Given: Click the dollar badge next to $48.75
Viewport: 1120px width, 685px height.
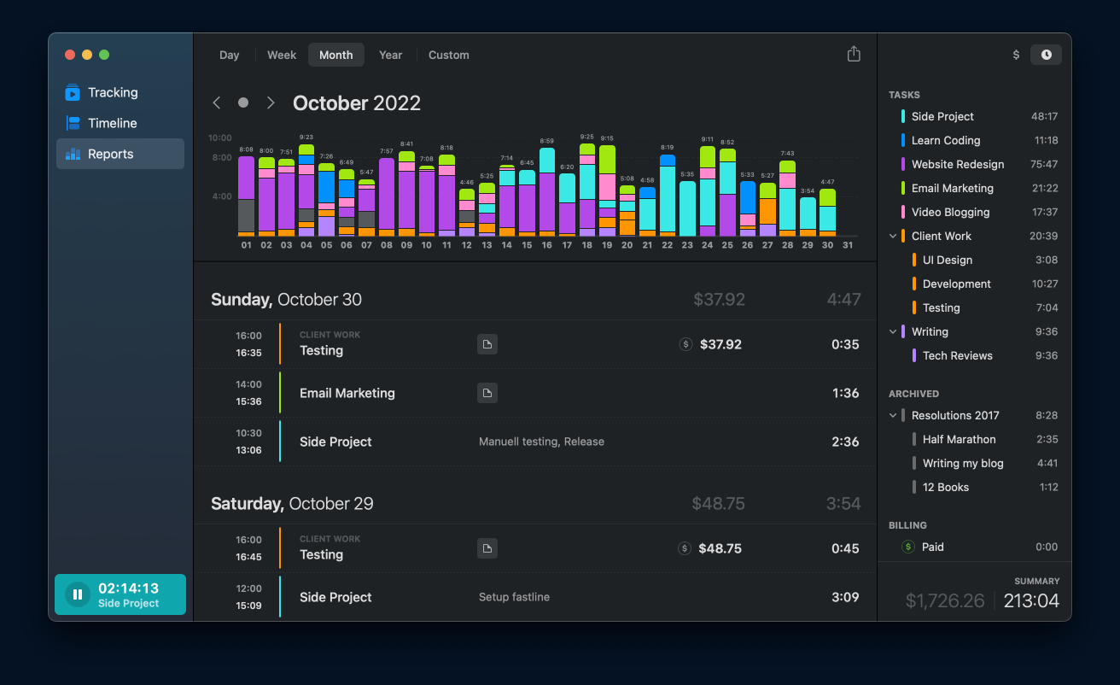Looking at the screenshot, I should click(x=684, y=547).
